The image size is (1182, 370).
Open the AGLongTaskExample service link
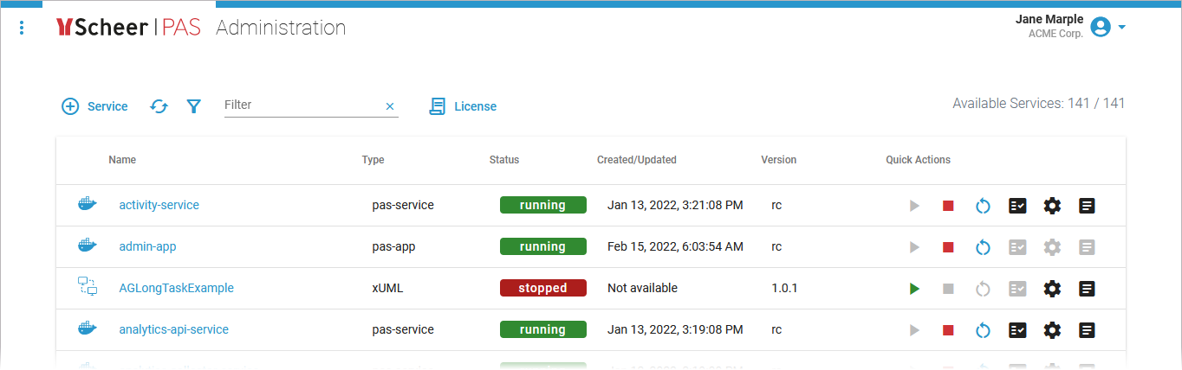176,289
